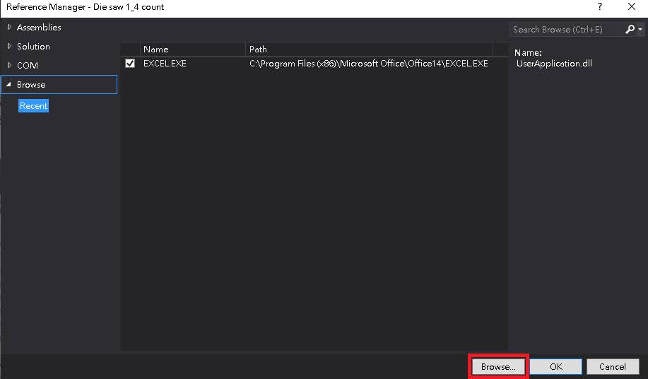Click the search magnifier icon
The height and width of the screenshot is (379, 648).
click(x=630, y=30)
